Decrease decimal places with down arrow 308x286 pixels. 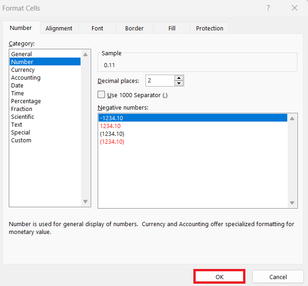(x=179, y=83)
